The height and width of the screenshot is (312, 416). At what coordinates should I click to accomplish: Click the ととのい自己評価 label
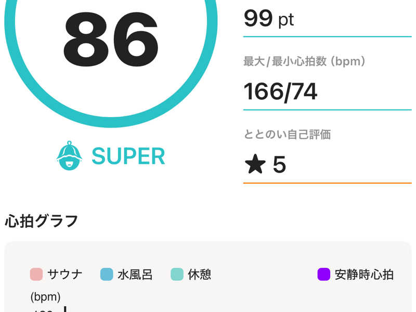[x=288, y=134]
